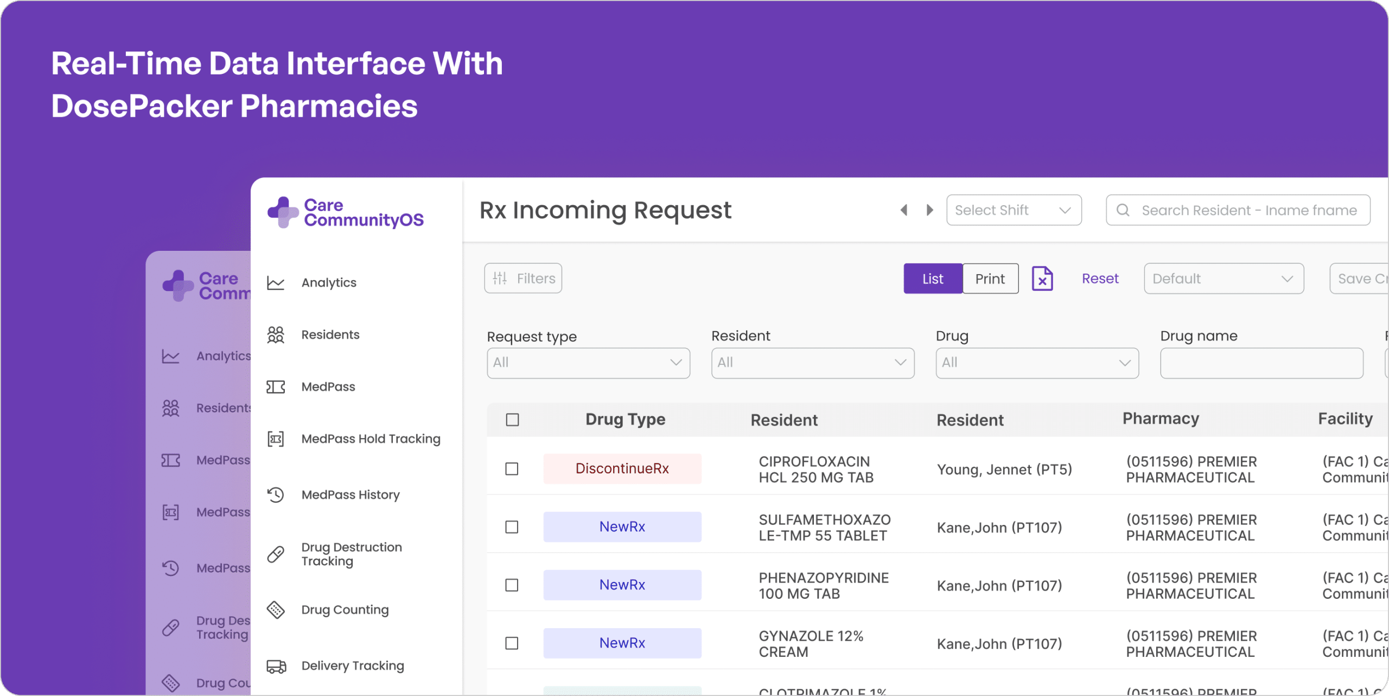Click CIPROFLOXACIN HCL 250 MG TAB text
The image size is (1389, 696).
tap(816, 470)
